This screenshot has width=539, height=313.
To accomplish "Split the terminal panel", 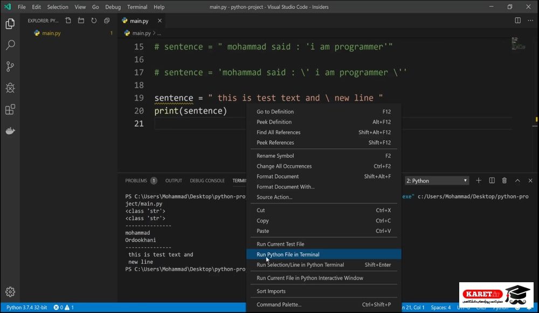I will tap(492, 180).
